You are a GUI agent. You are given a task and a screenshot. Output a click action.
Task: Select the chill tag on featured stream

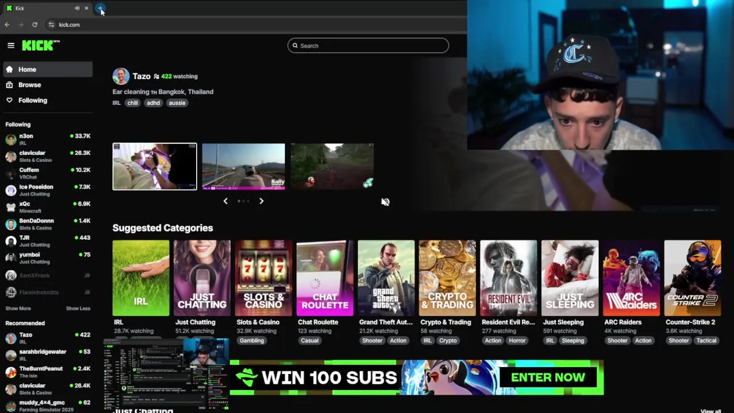point(132,103)
